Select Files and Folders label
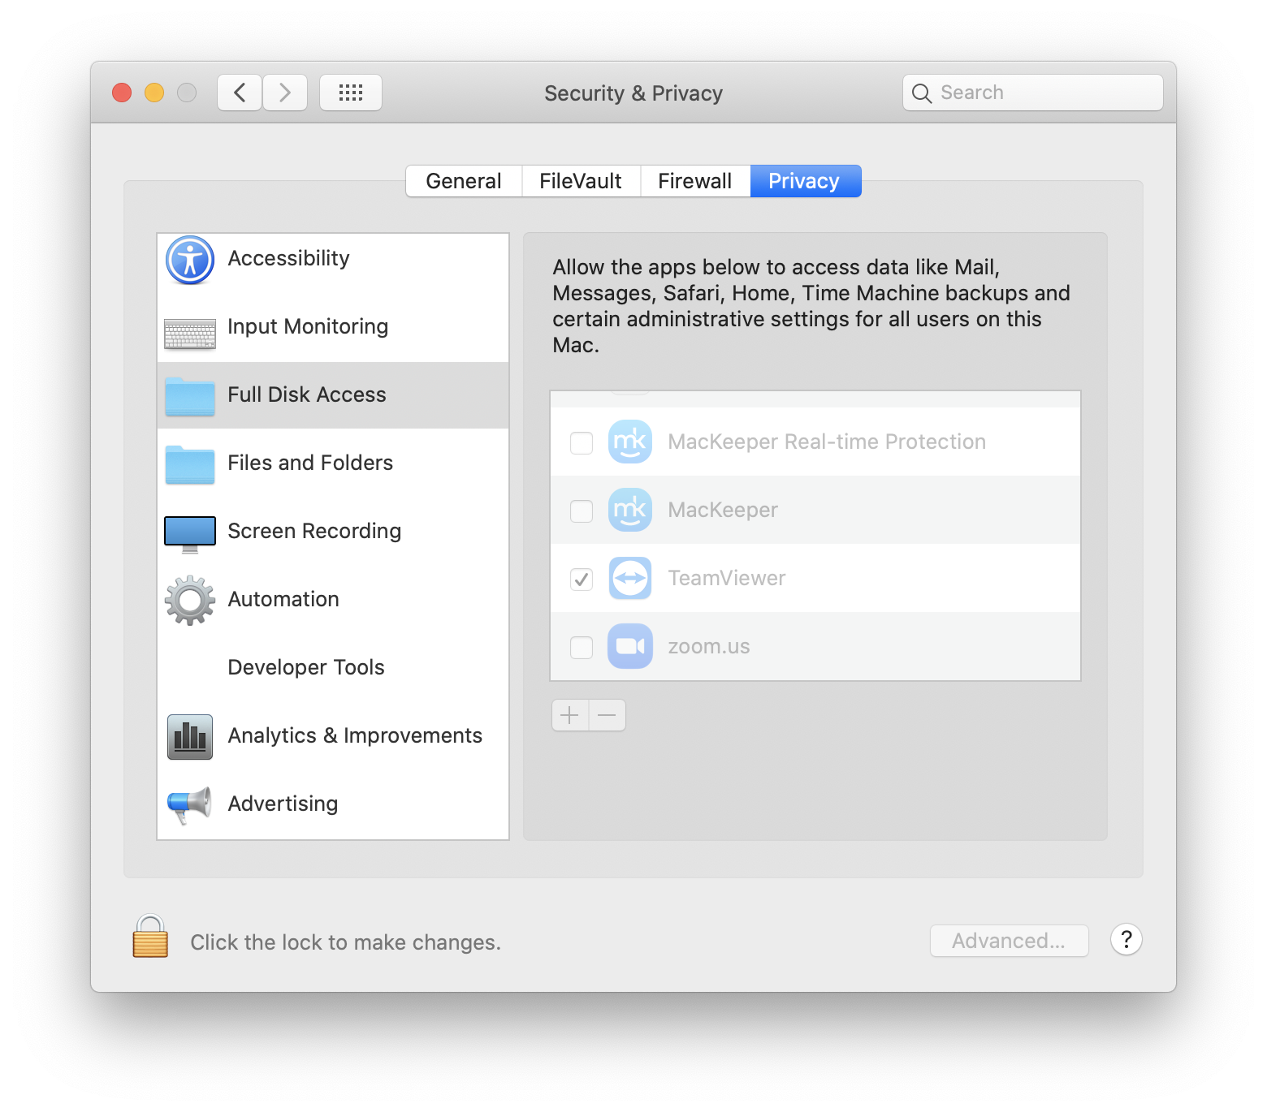 (310, 463)
